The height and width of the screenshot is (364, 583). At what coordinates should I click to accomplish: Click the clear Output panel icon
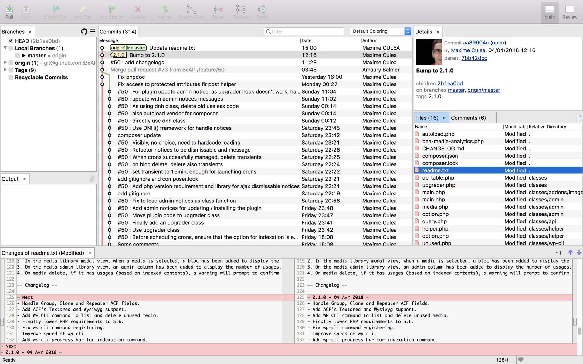(92, 179)
